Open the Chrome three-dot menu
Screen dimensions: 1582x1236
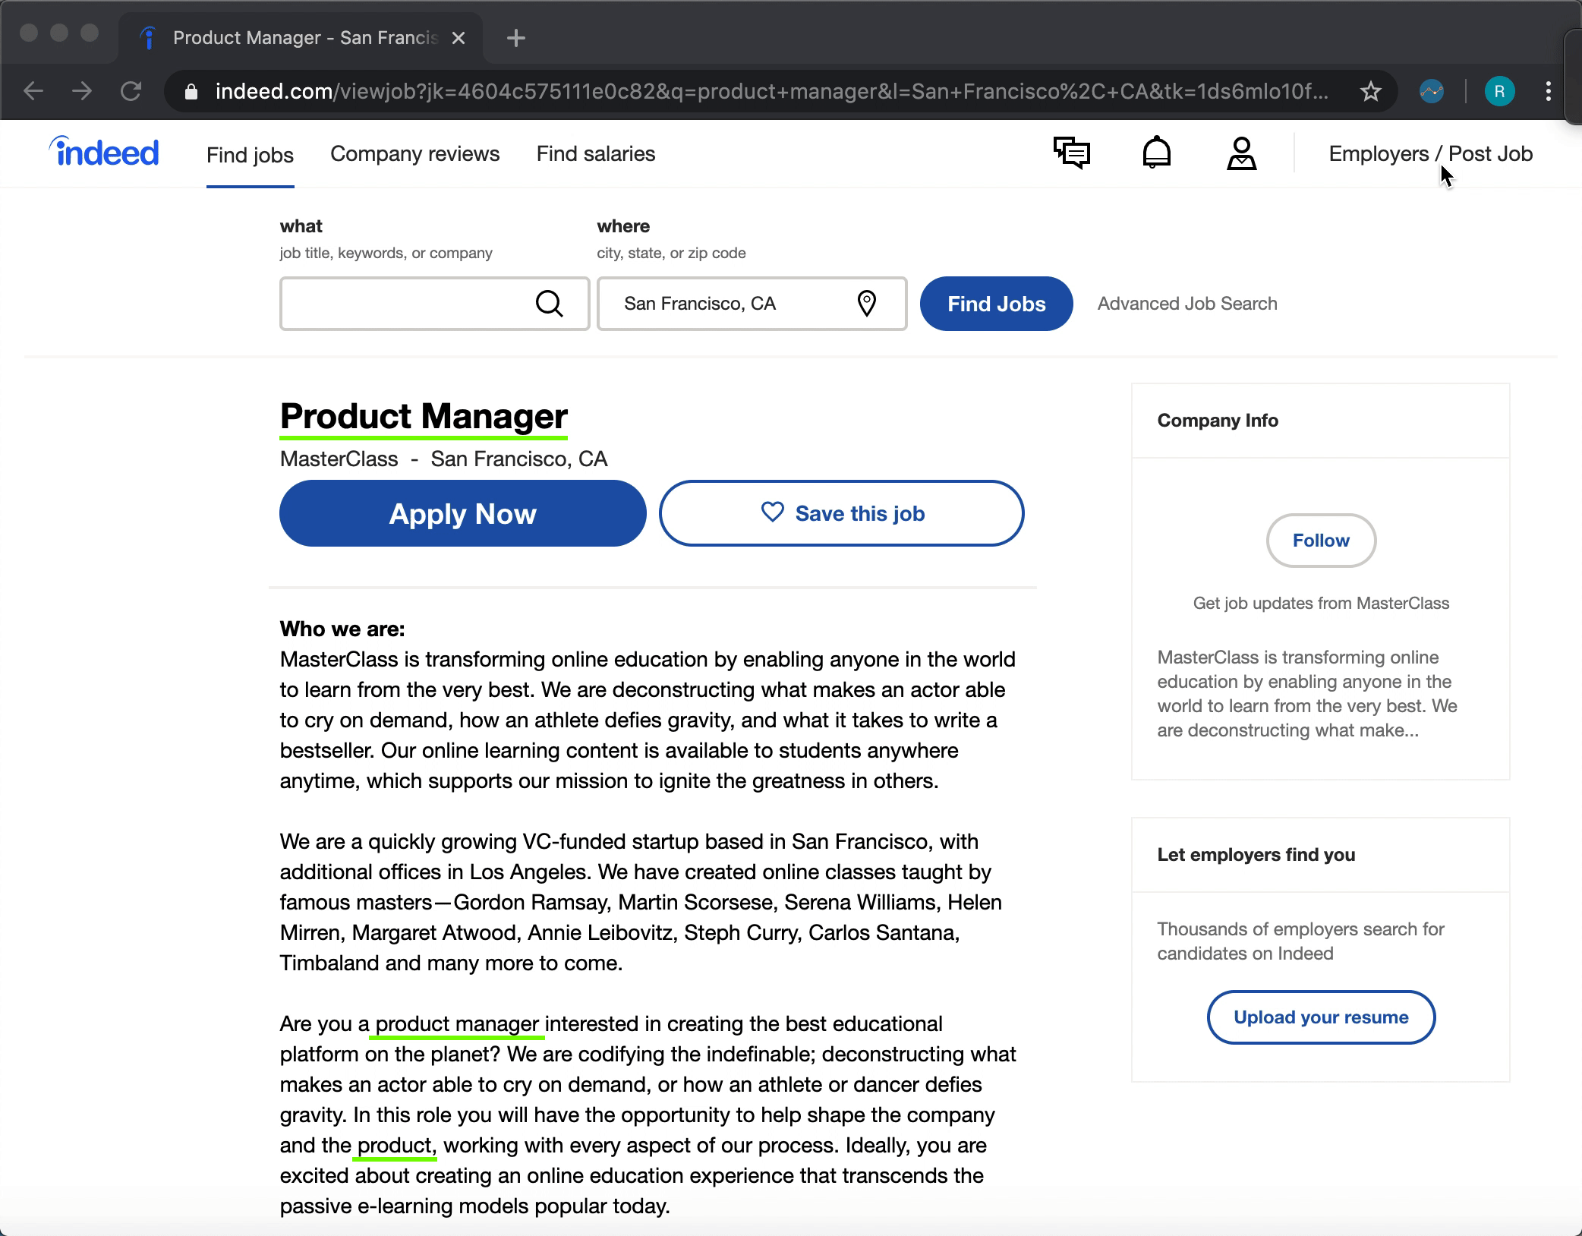pos(1548,92)
